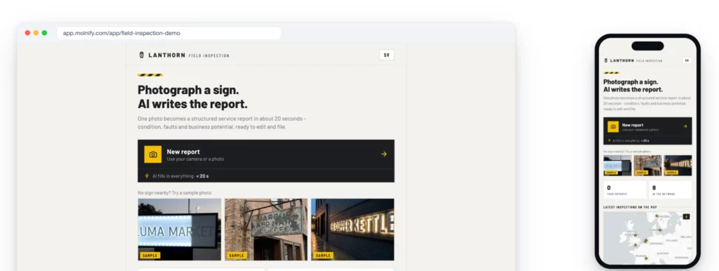Tap the first sample thumbnail on phone
719x271 pixels.
tap(618, 166)
